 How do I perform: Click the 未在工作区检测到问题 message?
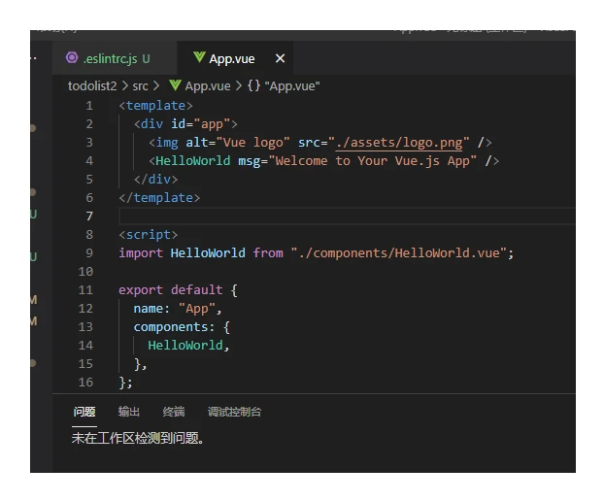point(138,438)
